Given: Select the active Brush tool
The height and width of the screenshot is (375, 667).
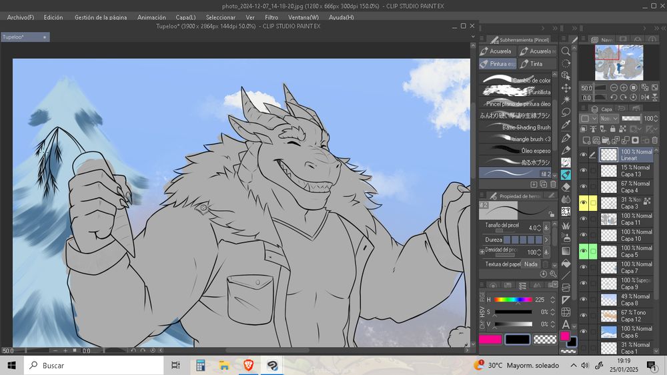Looking at the screenshot, I should pyautogui.click(x=566, y=175).
